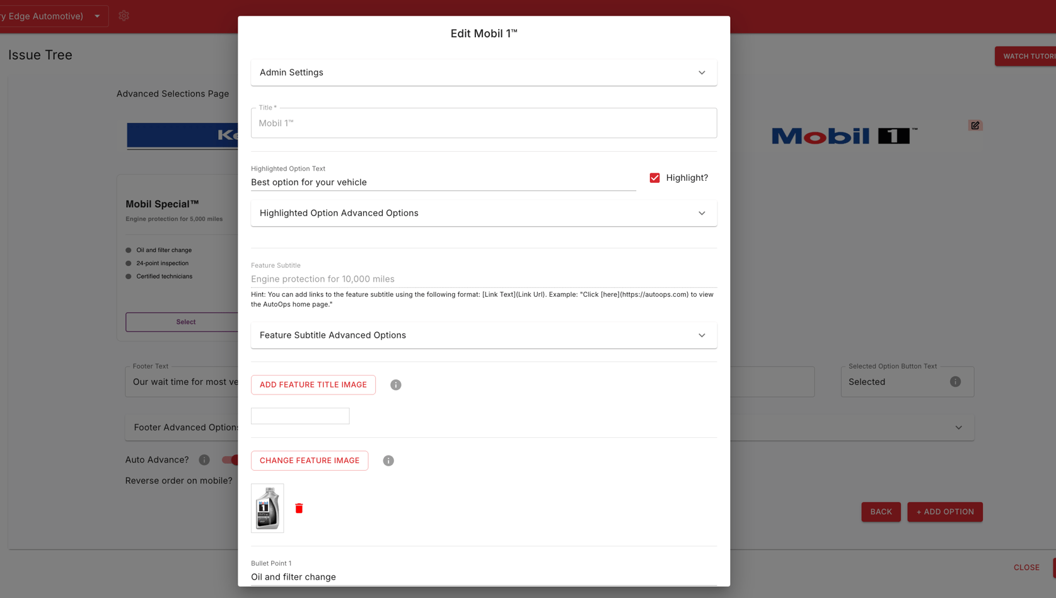Click the Mobil 1 oil bottle thumbnail
1056x598 pixels.
267,508
